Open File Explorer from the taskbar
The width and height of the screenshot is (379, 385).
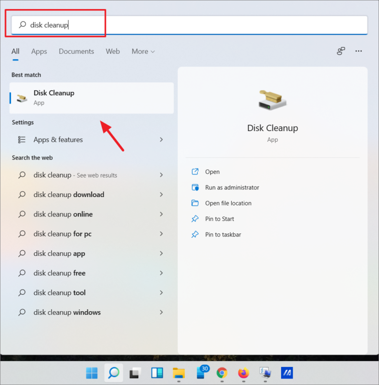(x=179, y=373)
